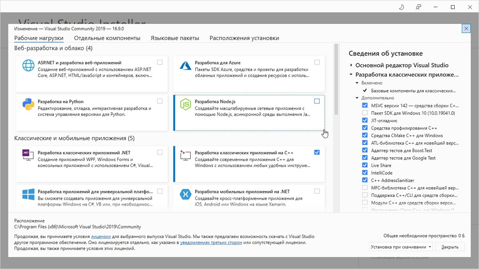The width and height of the screenshot is (479, 269).
Task: Check the Python development workload
Action: coord(160,101)
